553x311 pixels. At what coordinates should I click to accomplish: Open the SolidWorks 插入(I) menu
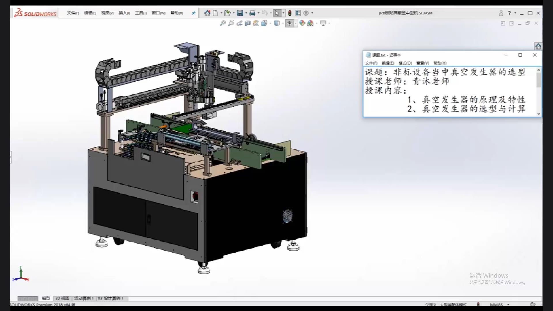pos(124,13)
